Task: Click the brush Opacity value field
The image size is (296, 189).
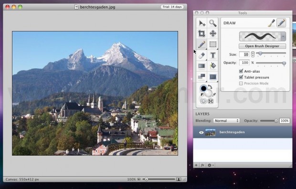Action: coord(244,63)
